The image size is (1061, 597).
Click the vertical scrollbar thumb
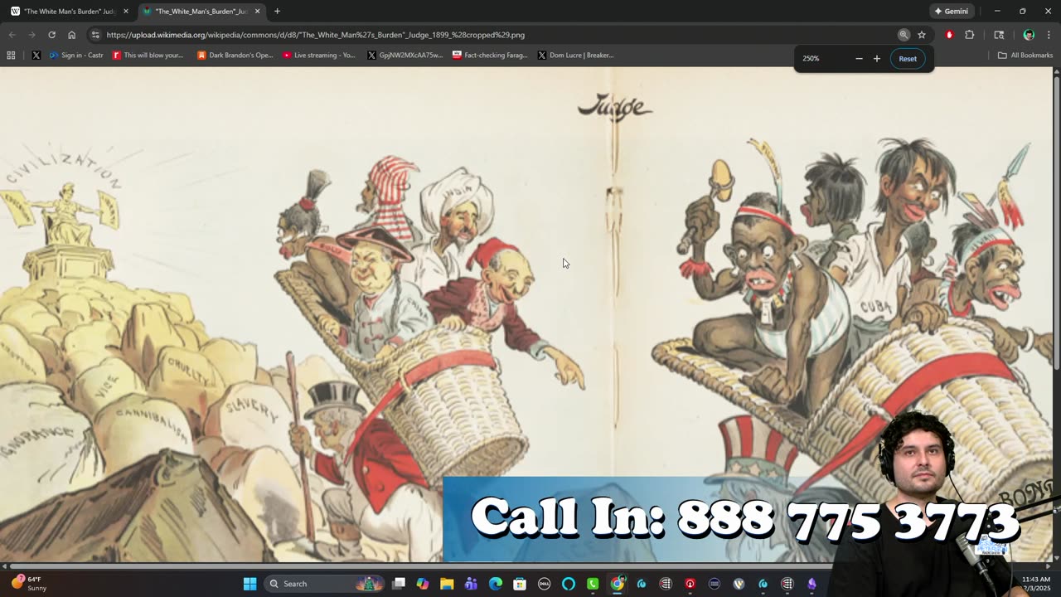(1056, 224)
